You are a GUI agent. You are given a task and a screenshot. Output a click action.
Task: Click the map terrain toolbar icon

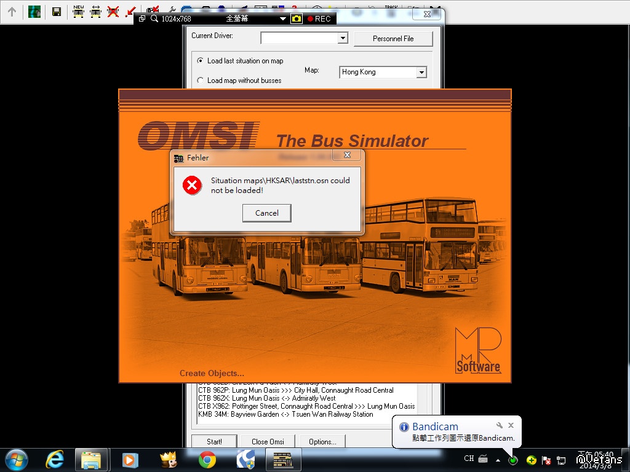click(x=34, y=12)
